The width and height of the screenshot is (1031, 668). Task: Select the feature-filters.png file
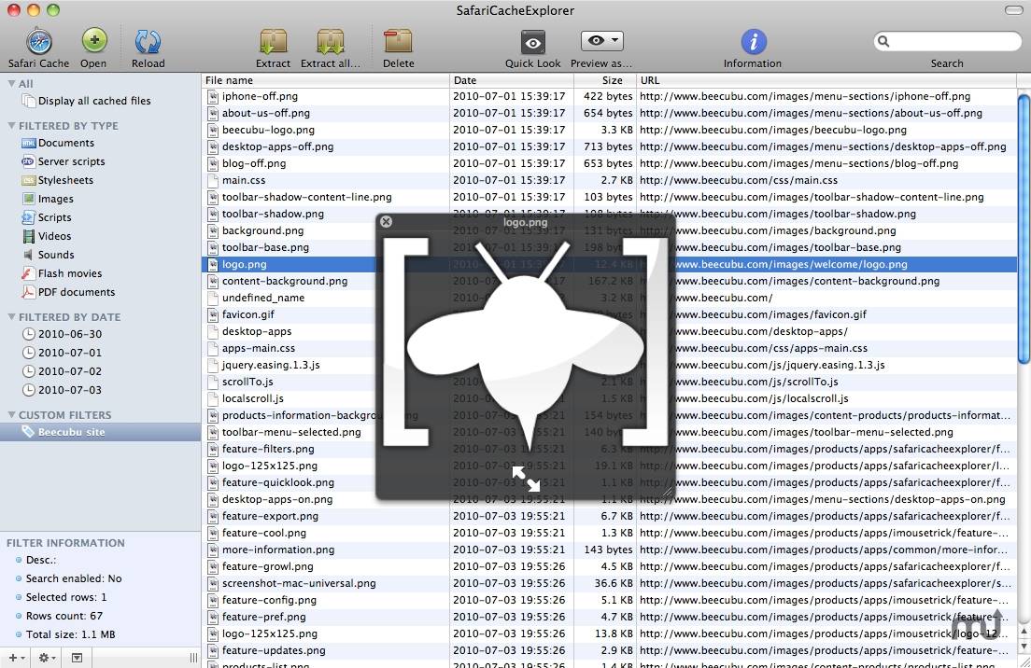pos(268,449)
